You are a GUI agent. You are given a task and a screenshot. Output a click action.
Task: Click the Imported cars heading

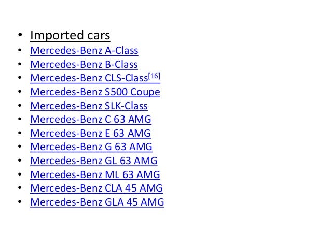click(70, 35)
